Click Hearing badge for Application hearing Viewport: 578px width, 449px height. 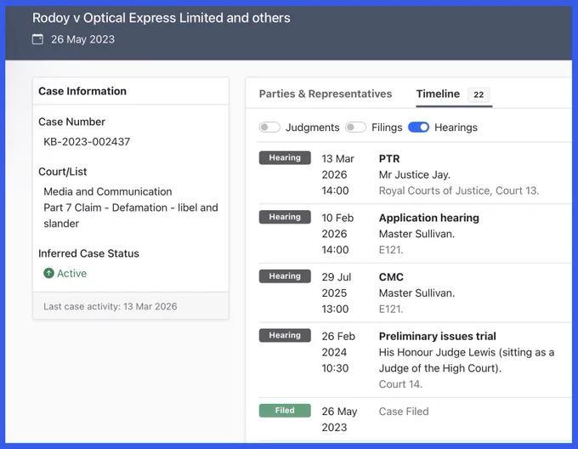(285, 217)
